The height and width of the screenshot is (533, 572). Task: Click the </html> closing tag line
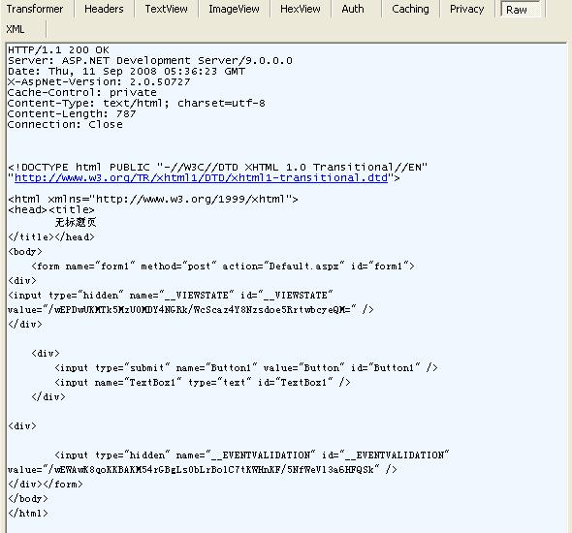[28, 514]
